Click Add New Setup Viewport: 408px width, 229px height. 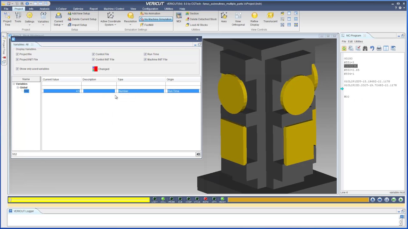(79, 14)
